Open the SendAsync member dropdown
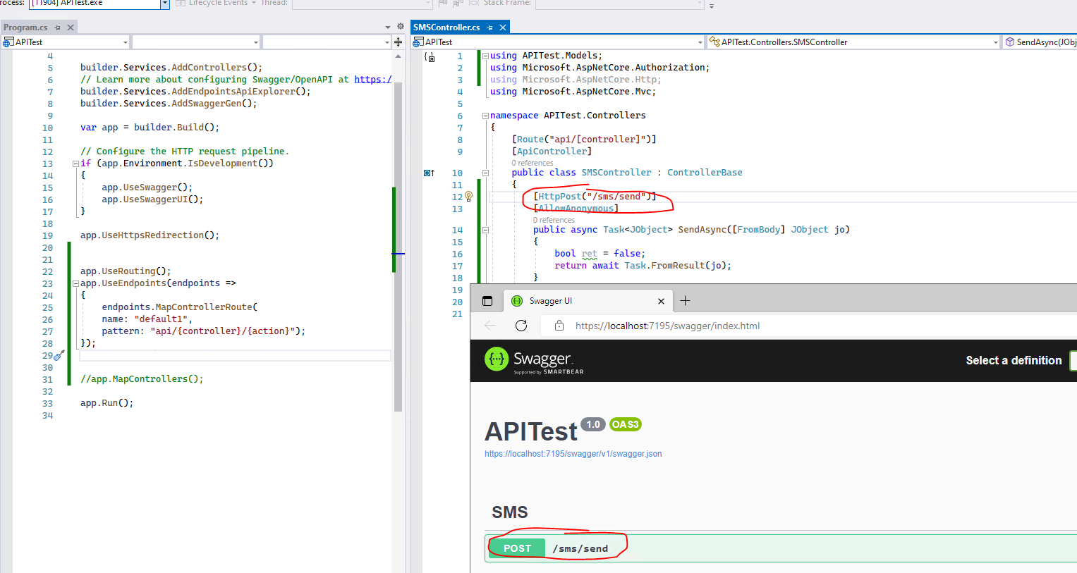This screenshot has height=573, width=1077. tap(1040, 42)
